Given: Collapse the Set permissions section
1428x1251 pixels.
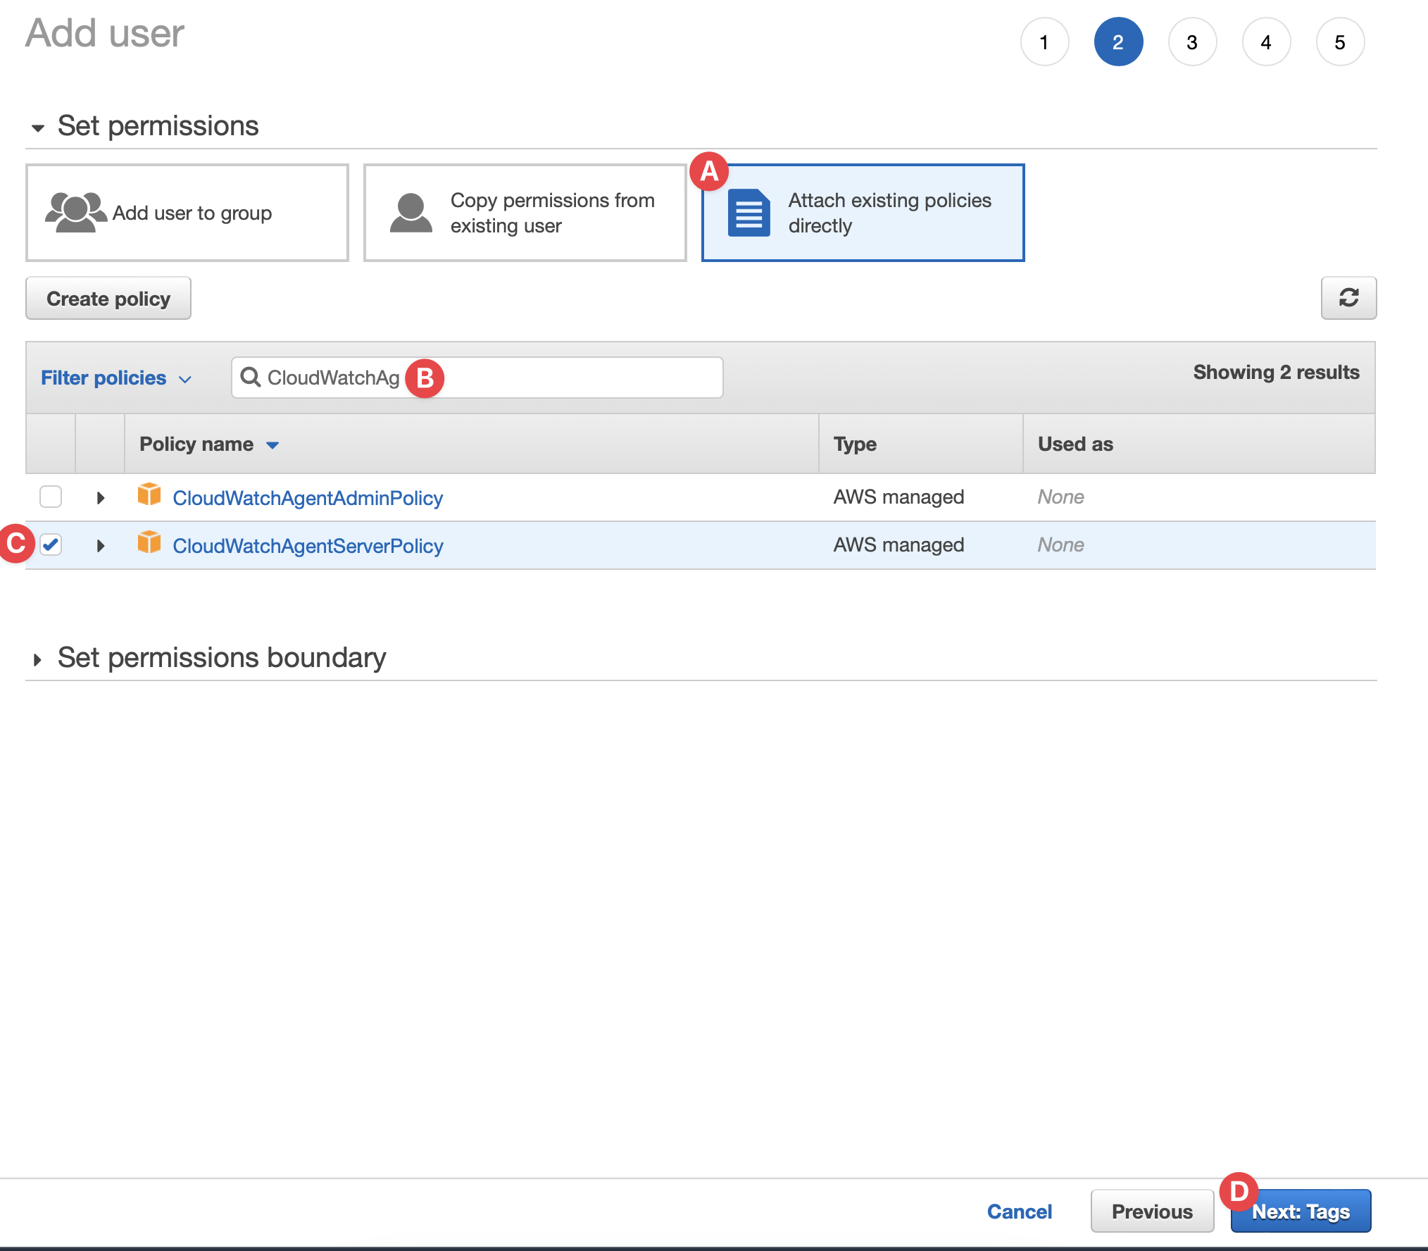Looking at the screenshot, I should [x=37, y=128].
